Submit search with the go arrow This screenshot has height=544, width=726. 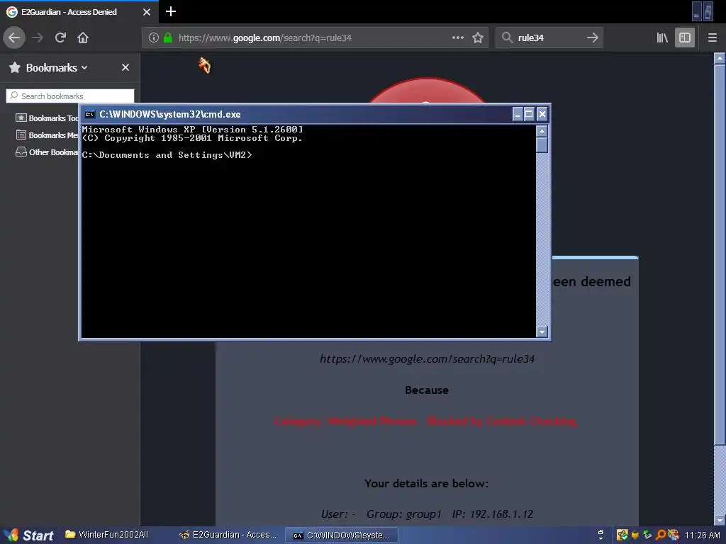[592, 38]
